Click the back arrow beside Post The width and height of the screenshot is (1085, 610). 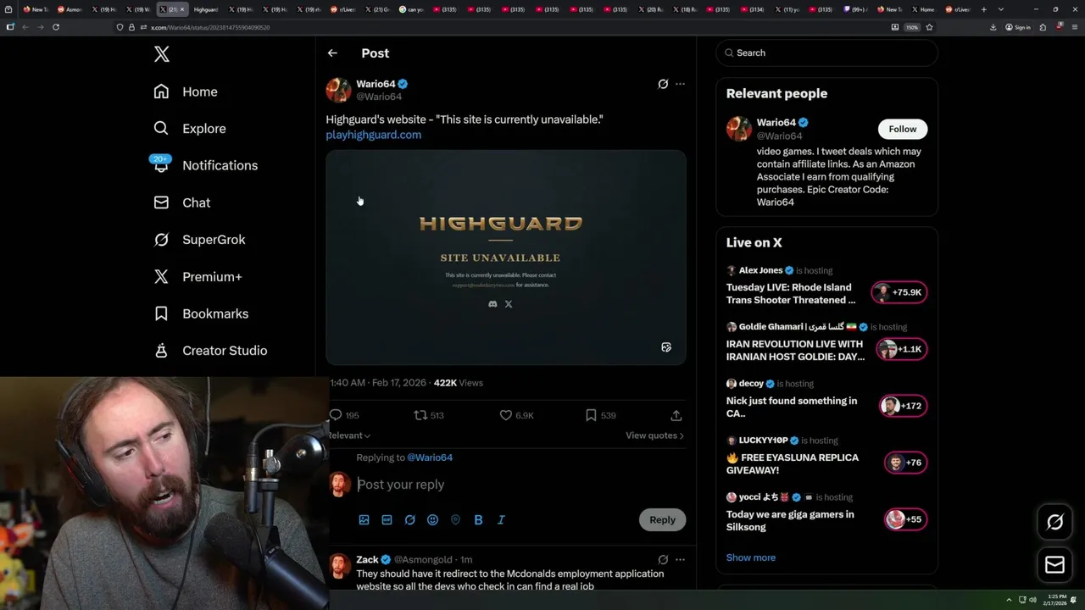coord(332,53)
